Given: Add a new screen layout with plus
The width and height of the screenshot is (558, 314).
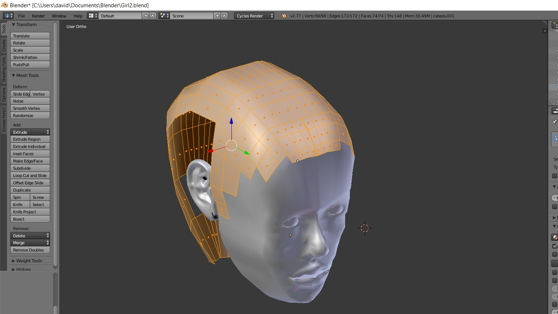Looking at the screenshot, I should click(x=146, y=16).
